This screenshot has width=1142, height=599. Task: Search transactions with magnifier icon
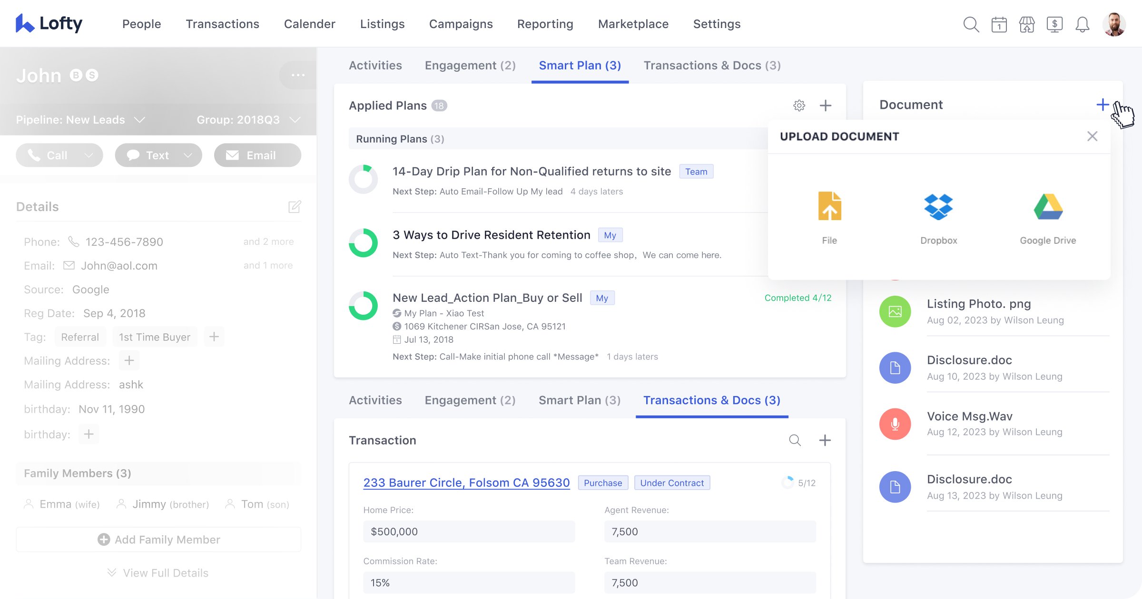click(795, 440)
